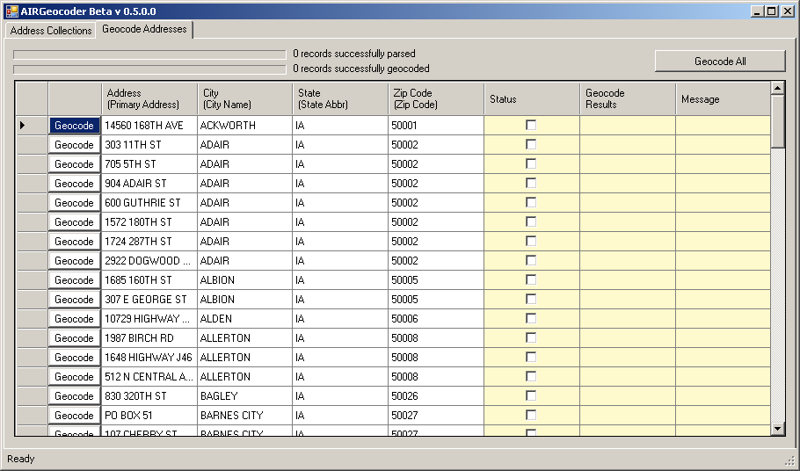Click the scrollbar up arrow
800x471 pixels.
(x=777, y=88)
